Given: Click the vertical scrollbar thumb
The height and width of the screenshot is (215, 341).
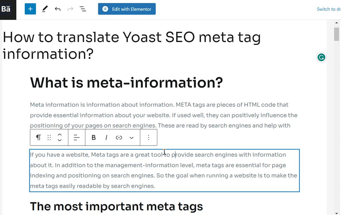Looking at the screenshot, I should (337, 34).
